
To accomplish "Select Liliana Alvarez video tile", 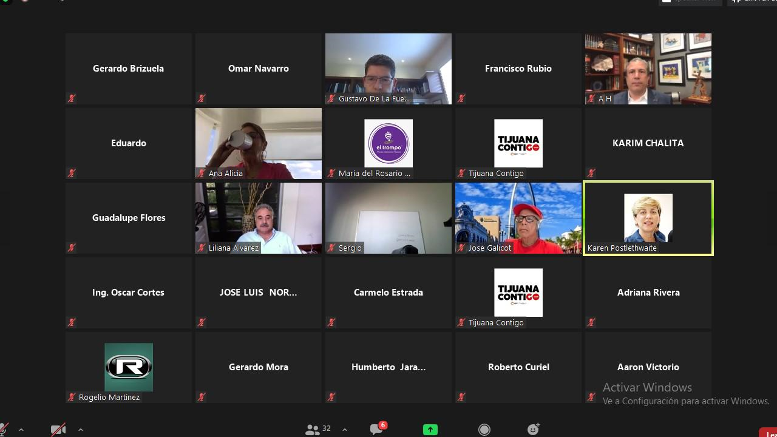I will pyautogui.click(x=259, y=218).
